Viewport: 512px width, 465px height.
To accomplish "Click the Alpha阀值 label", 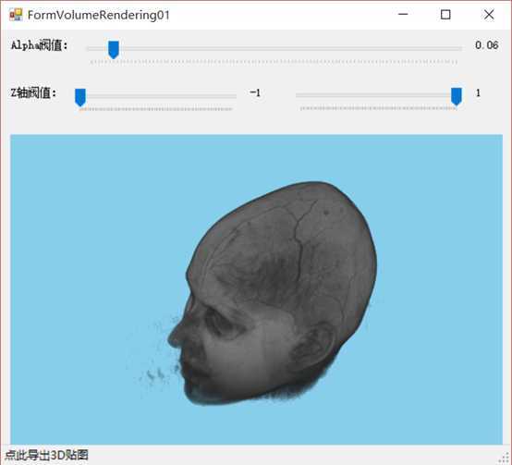I will [x=39, y=45].
